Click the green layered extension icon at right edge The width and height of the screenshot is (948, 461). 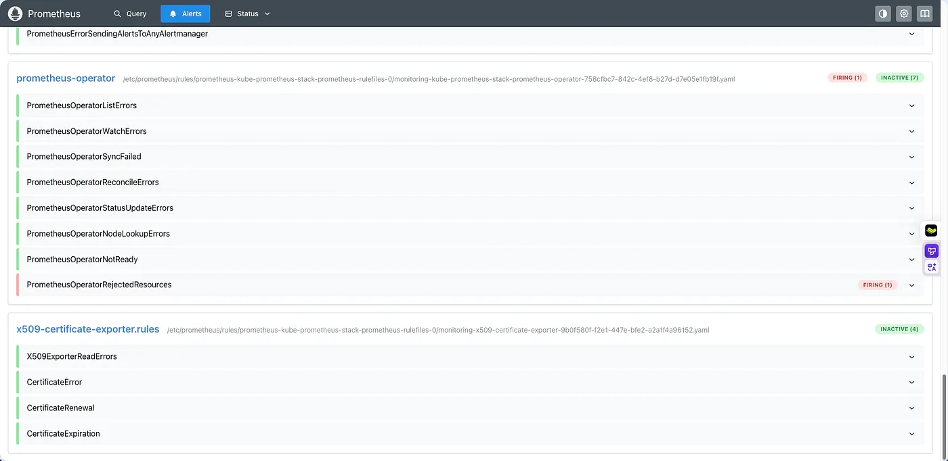pos(931,230)
